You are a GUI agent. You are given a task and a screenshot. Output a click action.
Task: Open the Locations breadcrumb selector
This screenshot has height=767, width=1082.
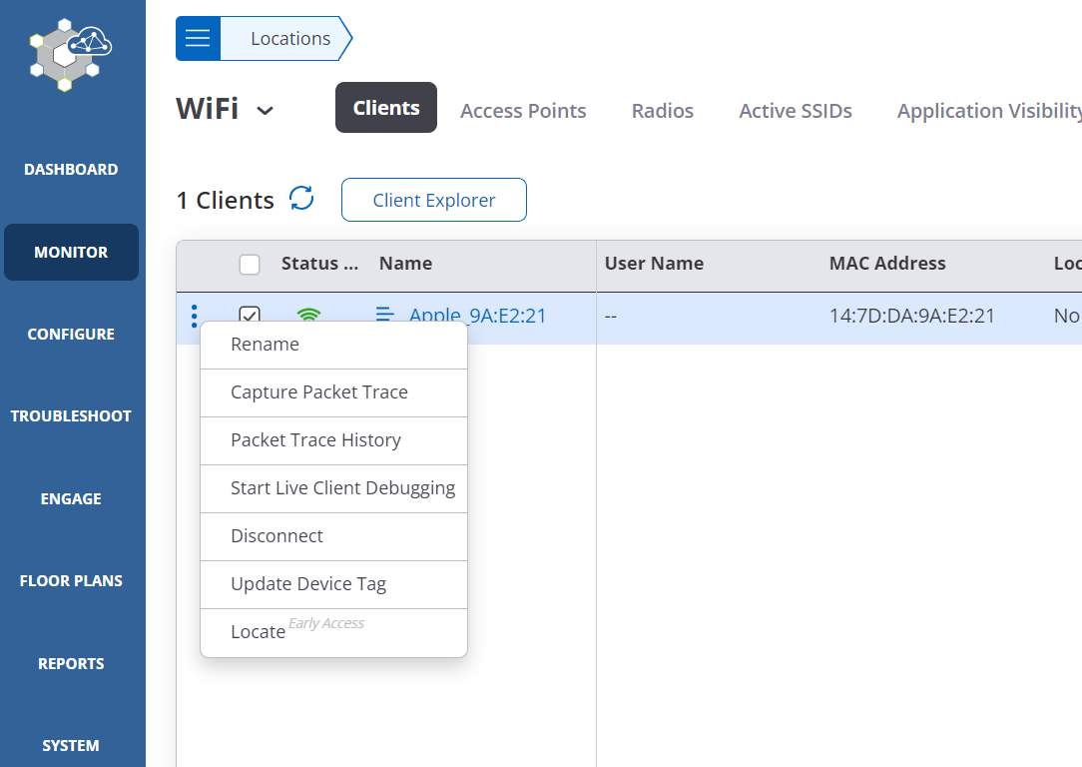pos(289,38)
